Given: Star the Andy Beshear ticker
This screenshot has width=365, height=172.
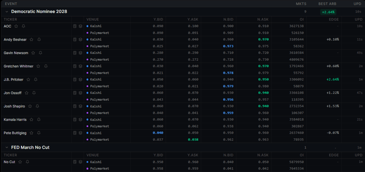Looking at the screenshot, I should 31,39.
